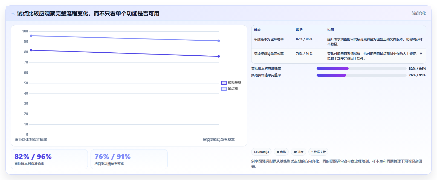Click y-axis tick label 100
437x180 pixels.
click(x=25, y=31)
